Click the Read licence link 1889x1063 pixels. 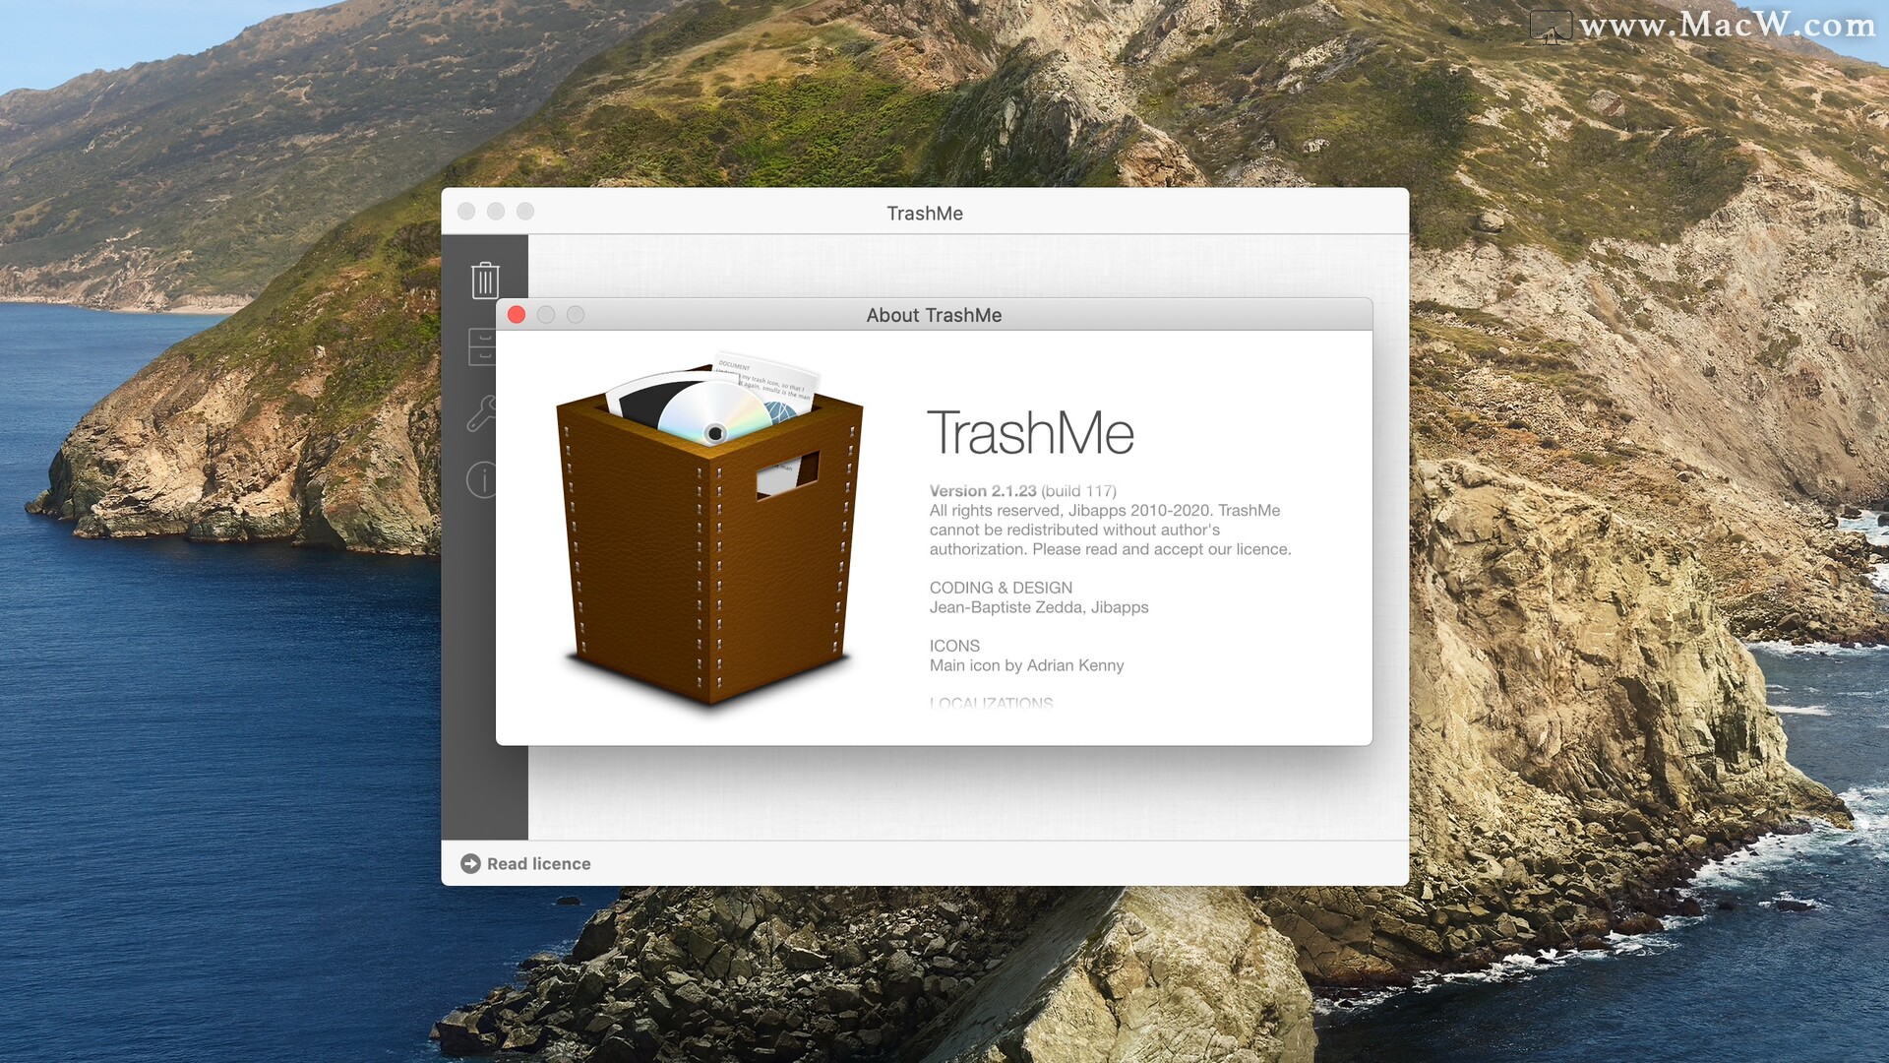coord(538,863)
